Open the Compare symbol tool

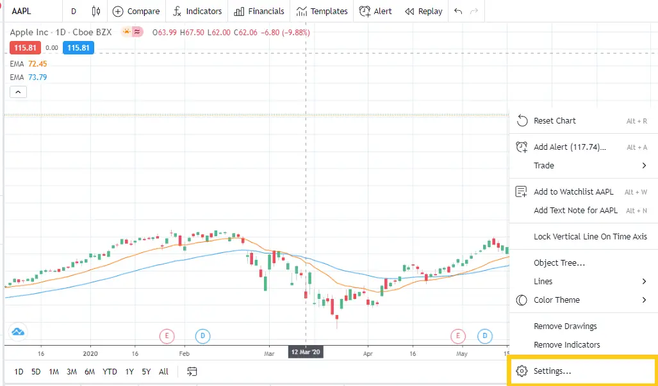(x=136, y=11)
